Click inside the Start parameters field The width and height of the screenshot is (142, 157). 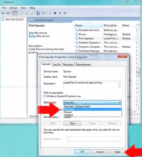(x=94, y=139)
